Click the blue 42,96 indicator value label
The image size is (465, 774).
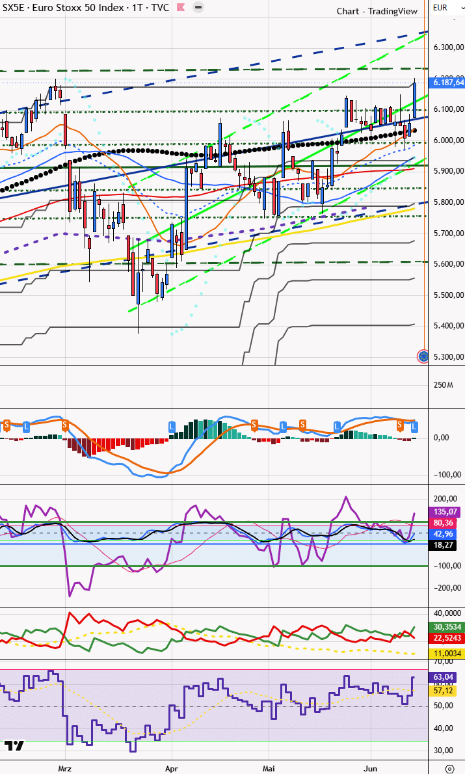[444, 534]
